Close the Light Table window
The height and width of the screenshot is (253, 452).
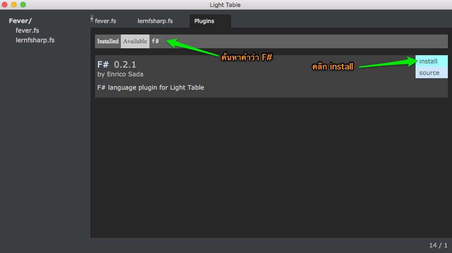[5, 5]
